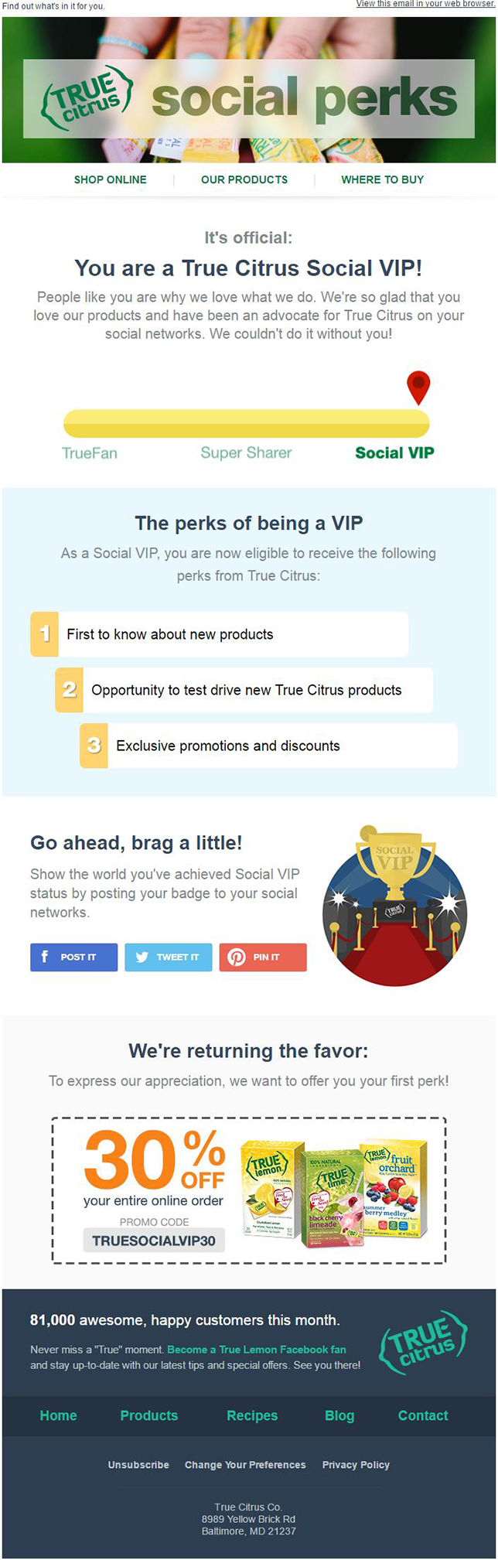Click Become a True Lemon Facebook fan
The height and width of the screenshot is (1560, 498).
(257, 1349)
